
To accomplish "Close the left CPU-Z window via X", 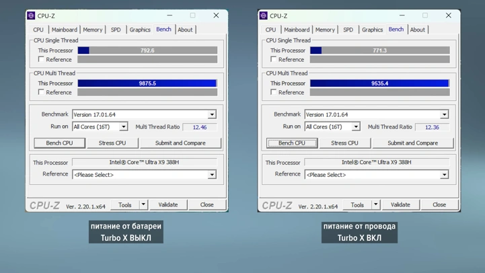I will click(x=216, y=15).
